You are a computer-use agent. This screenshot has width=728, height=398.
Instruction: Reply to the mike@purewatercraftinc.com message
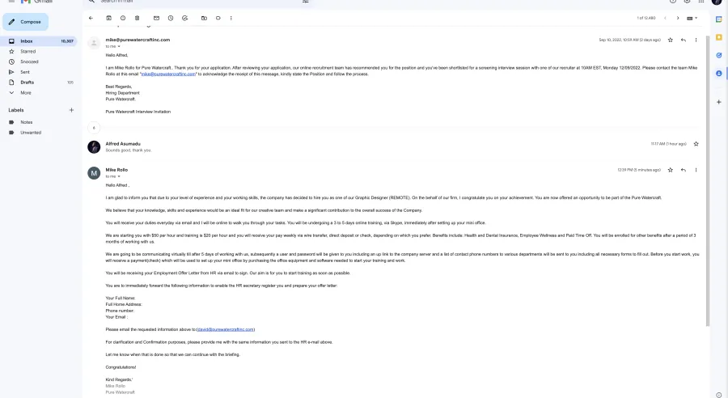click(x=683, y=40)
